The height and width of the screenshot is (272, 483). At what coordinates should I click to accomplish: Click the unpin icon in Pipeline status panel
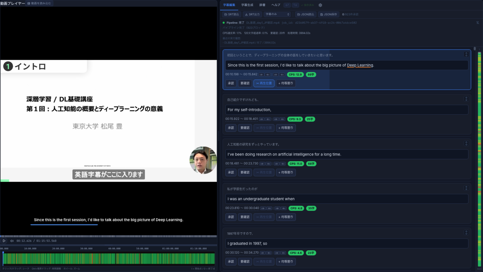478,23
